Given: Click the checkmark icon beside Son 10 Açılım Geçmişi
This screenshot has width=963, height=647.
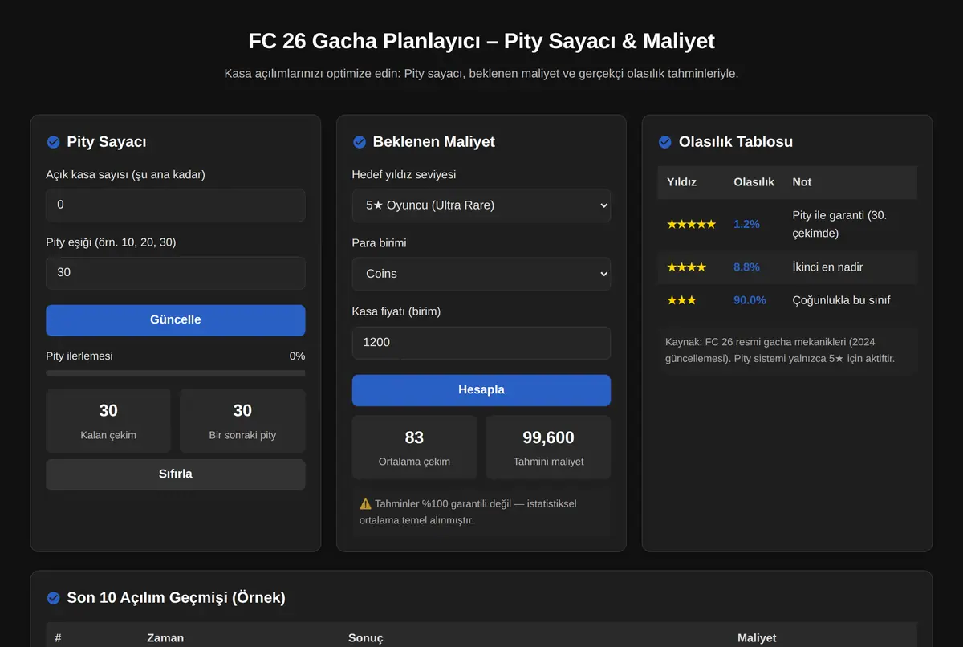Looking at the screenshot, I should pyautogui.click(x=53, y=598).
